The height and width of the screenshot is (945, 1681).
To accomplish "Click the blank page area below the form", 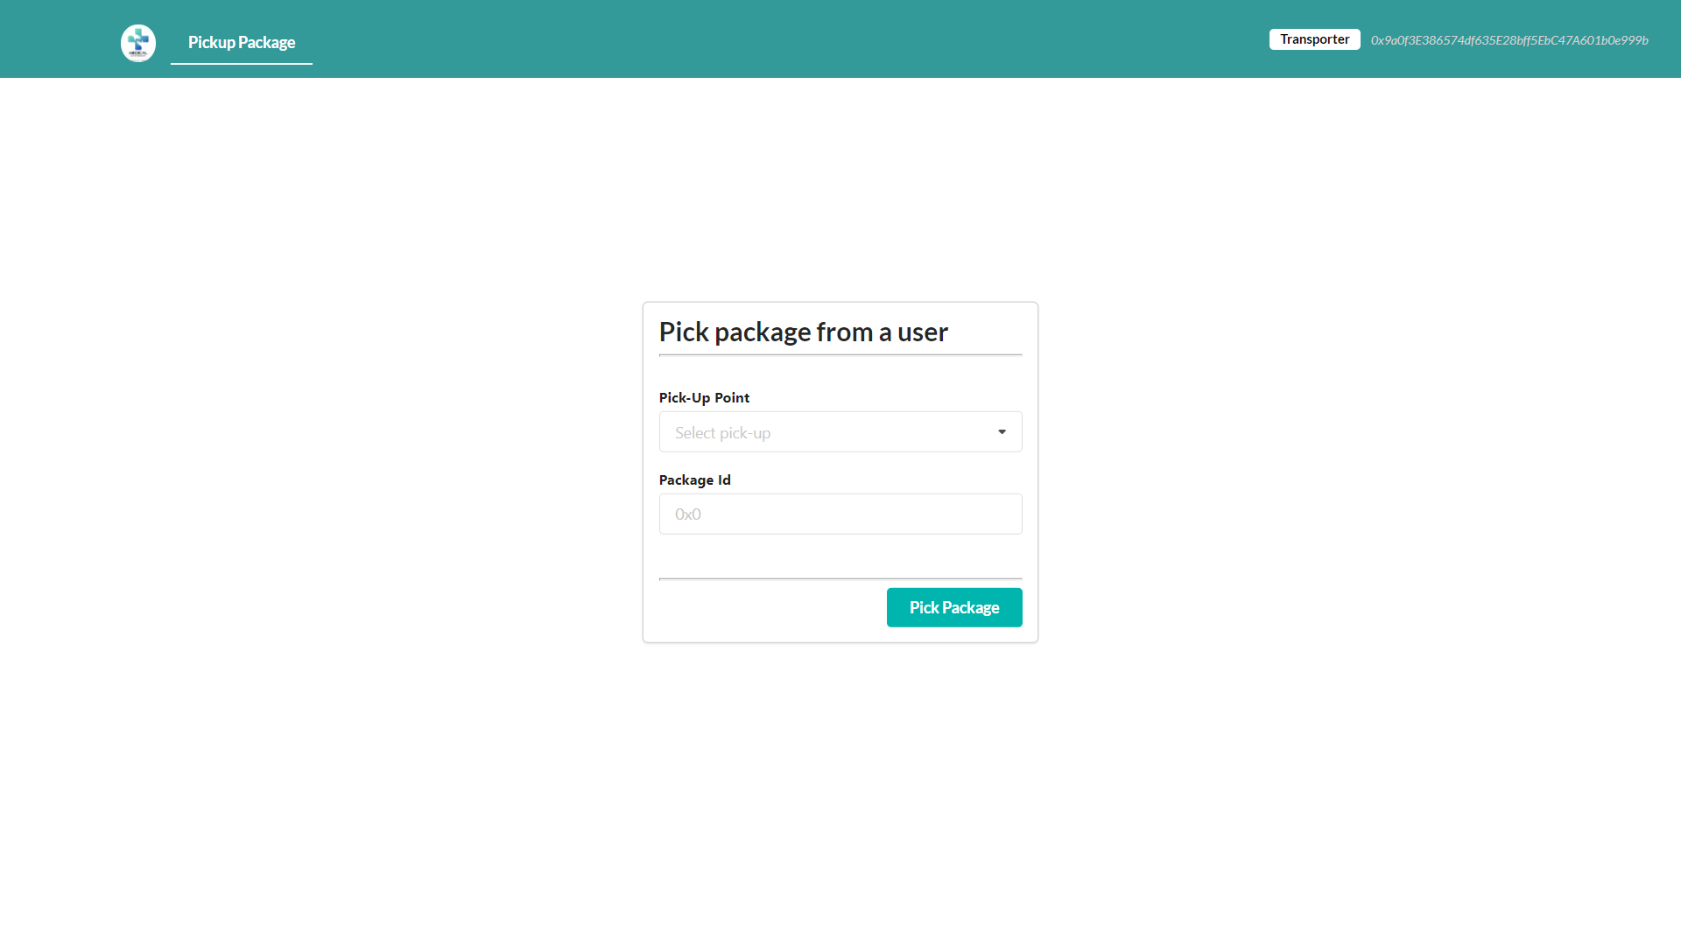I will tap(840, 787).
